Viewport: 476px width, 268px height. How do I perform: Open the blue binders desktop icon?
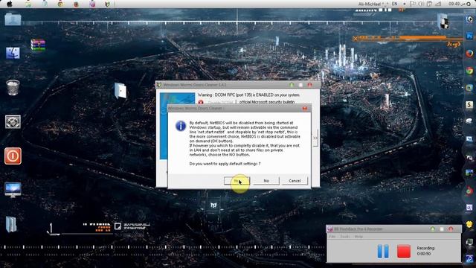11,224
